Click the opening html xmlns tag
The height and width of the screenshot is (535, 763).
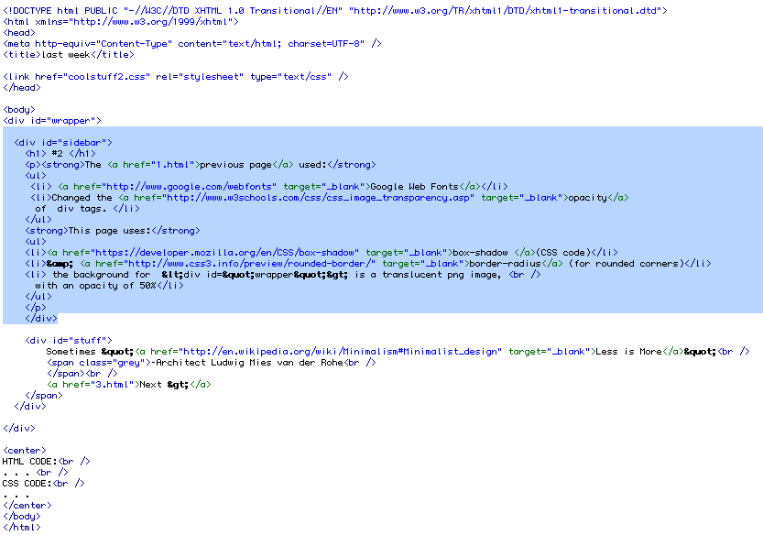point(121,22)
